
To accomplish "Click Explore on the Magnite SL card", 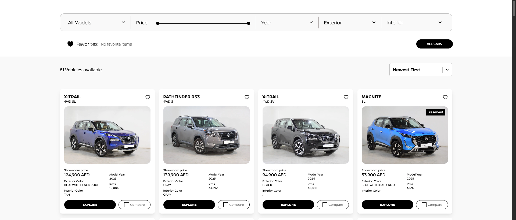I will tap(387, 205).
